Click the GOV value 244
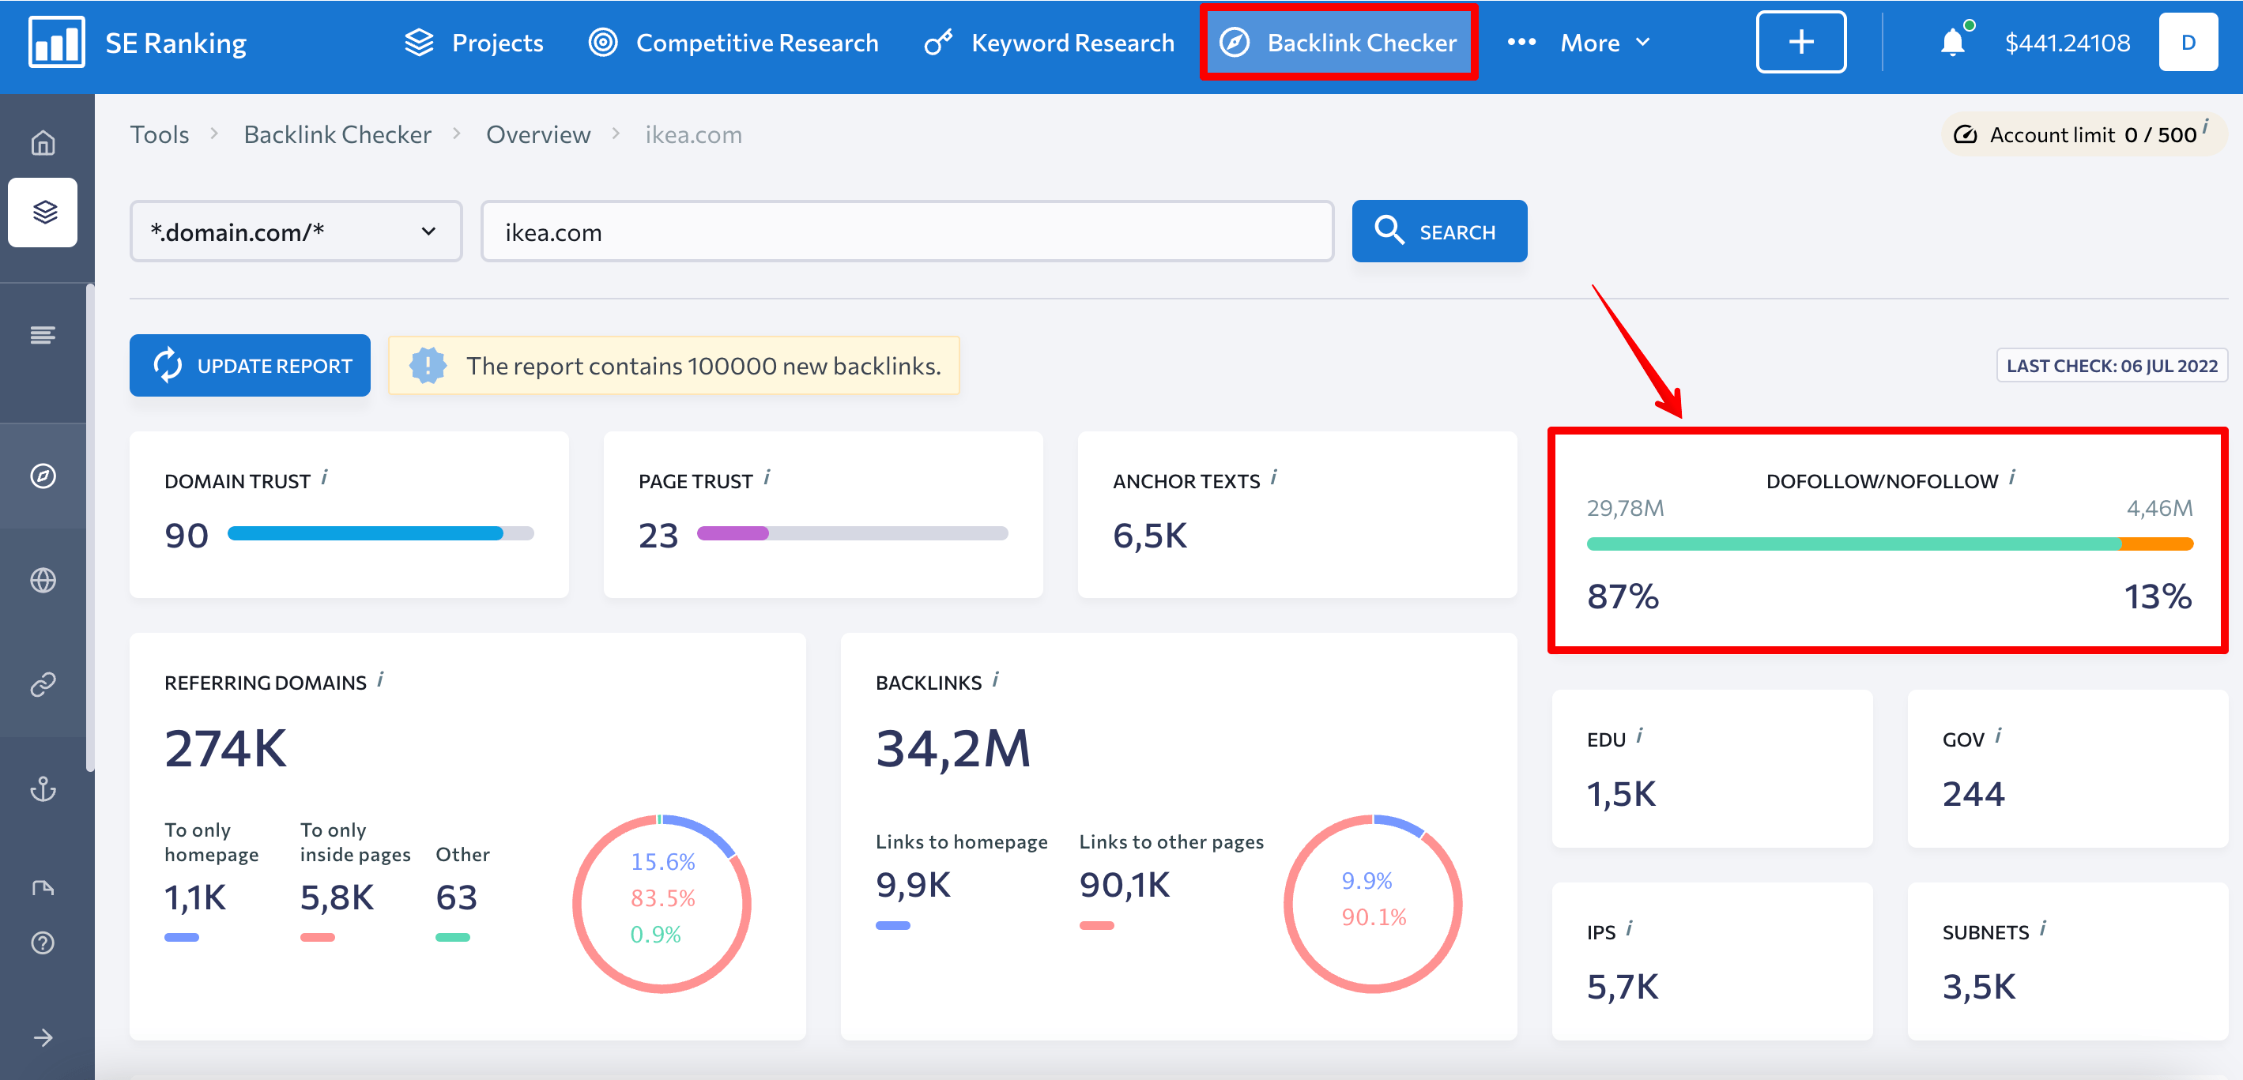The width and height of the screenshot is (2243, 1080). (x=1973, y=794)
